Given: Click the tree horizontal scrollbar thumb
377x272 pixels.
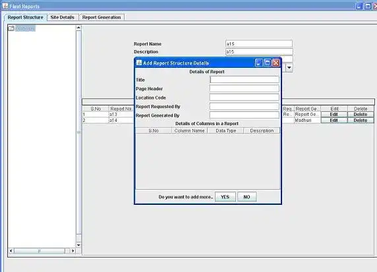Looking at the screenshot, I should [40, 251].
